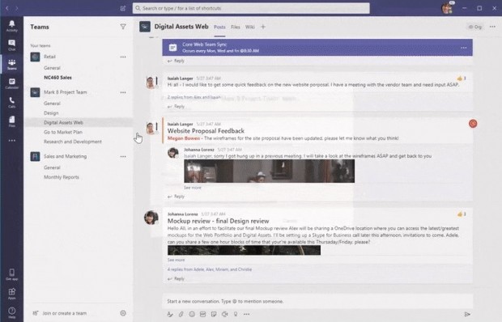
Task: Open the user profile avatar menu
Action: (x=447, y=8)
